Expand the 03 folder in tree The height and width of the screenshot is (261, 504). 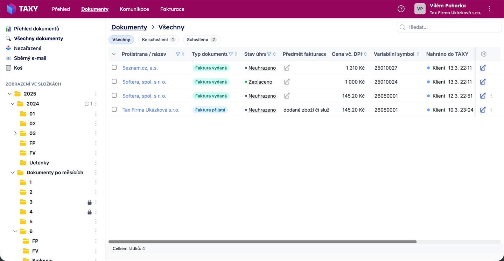click(x=15, y=133)
